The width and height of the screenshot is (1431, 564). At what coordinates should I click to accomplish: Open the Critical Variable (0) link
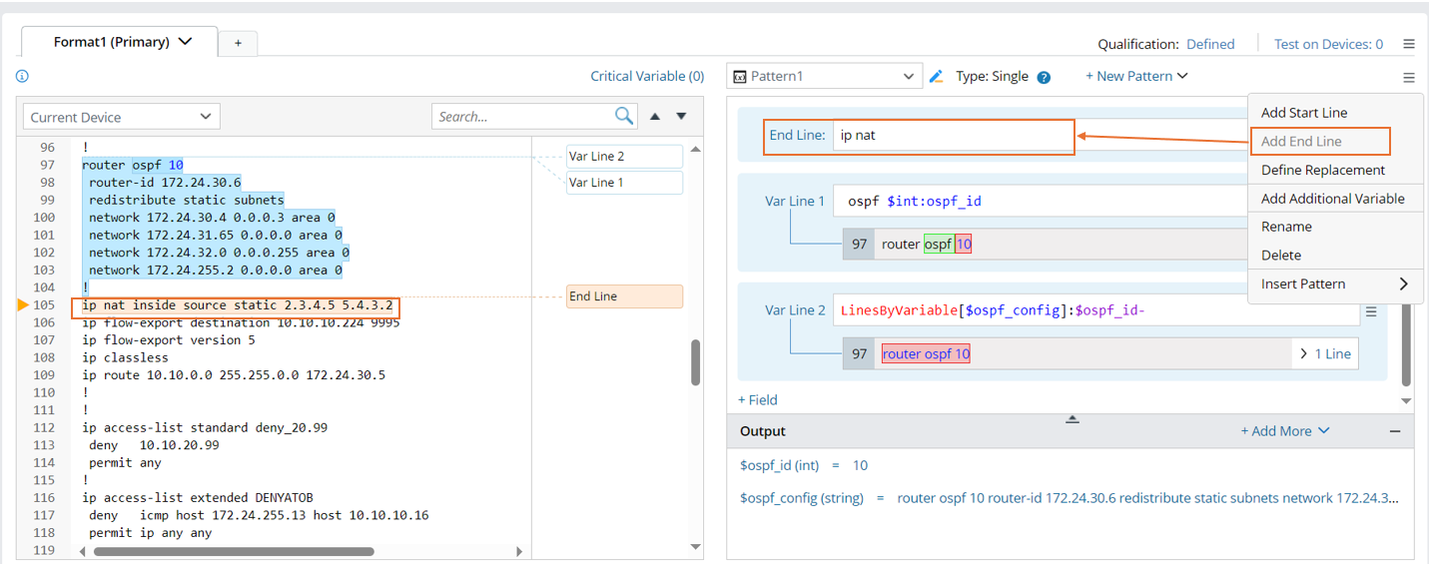[x=647, y=76]
